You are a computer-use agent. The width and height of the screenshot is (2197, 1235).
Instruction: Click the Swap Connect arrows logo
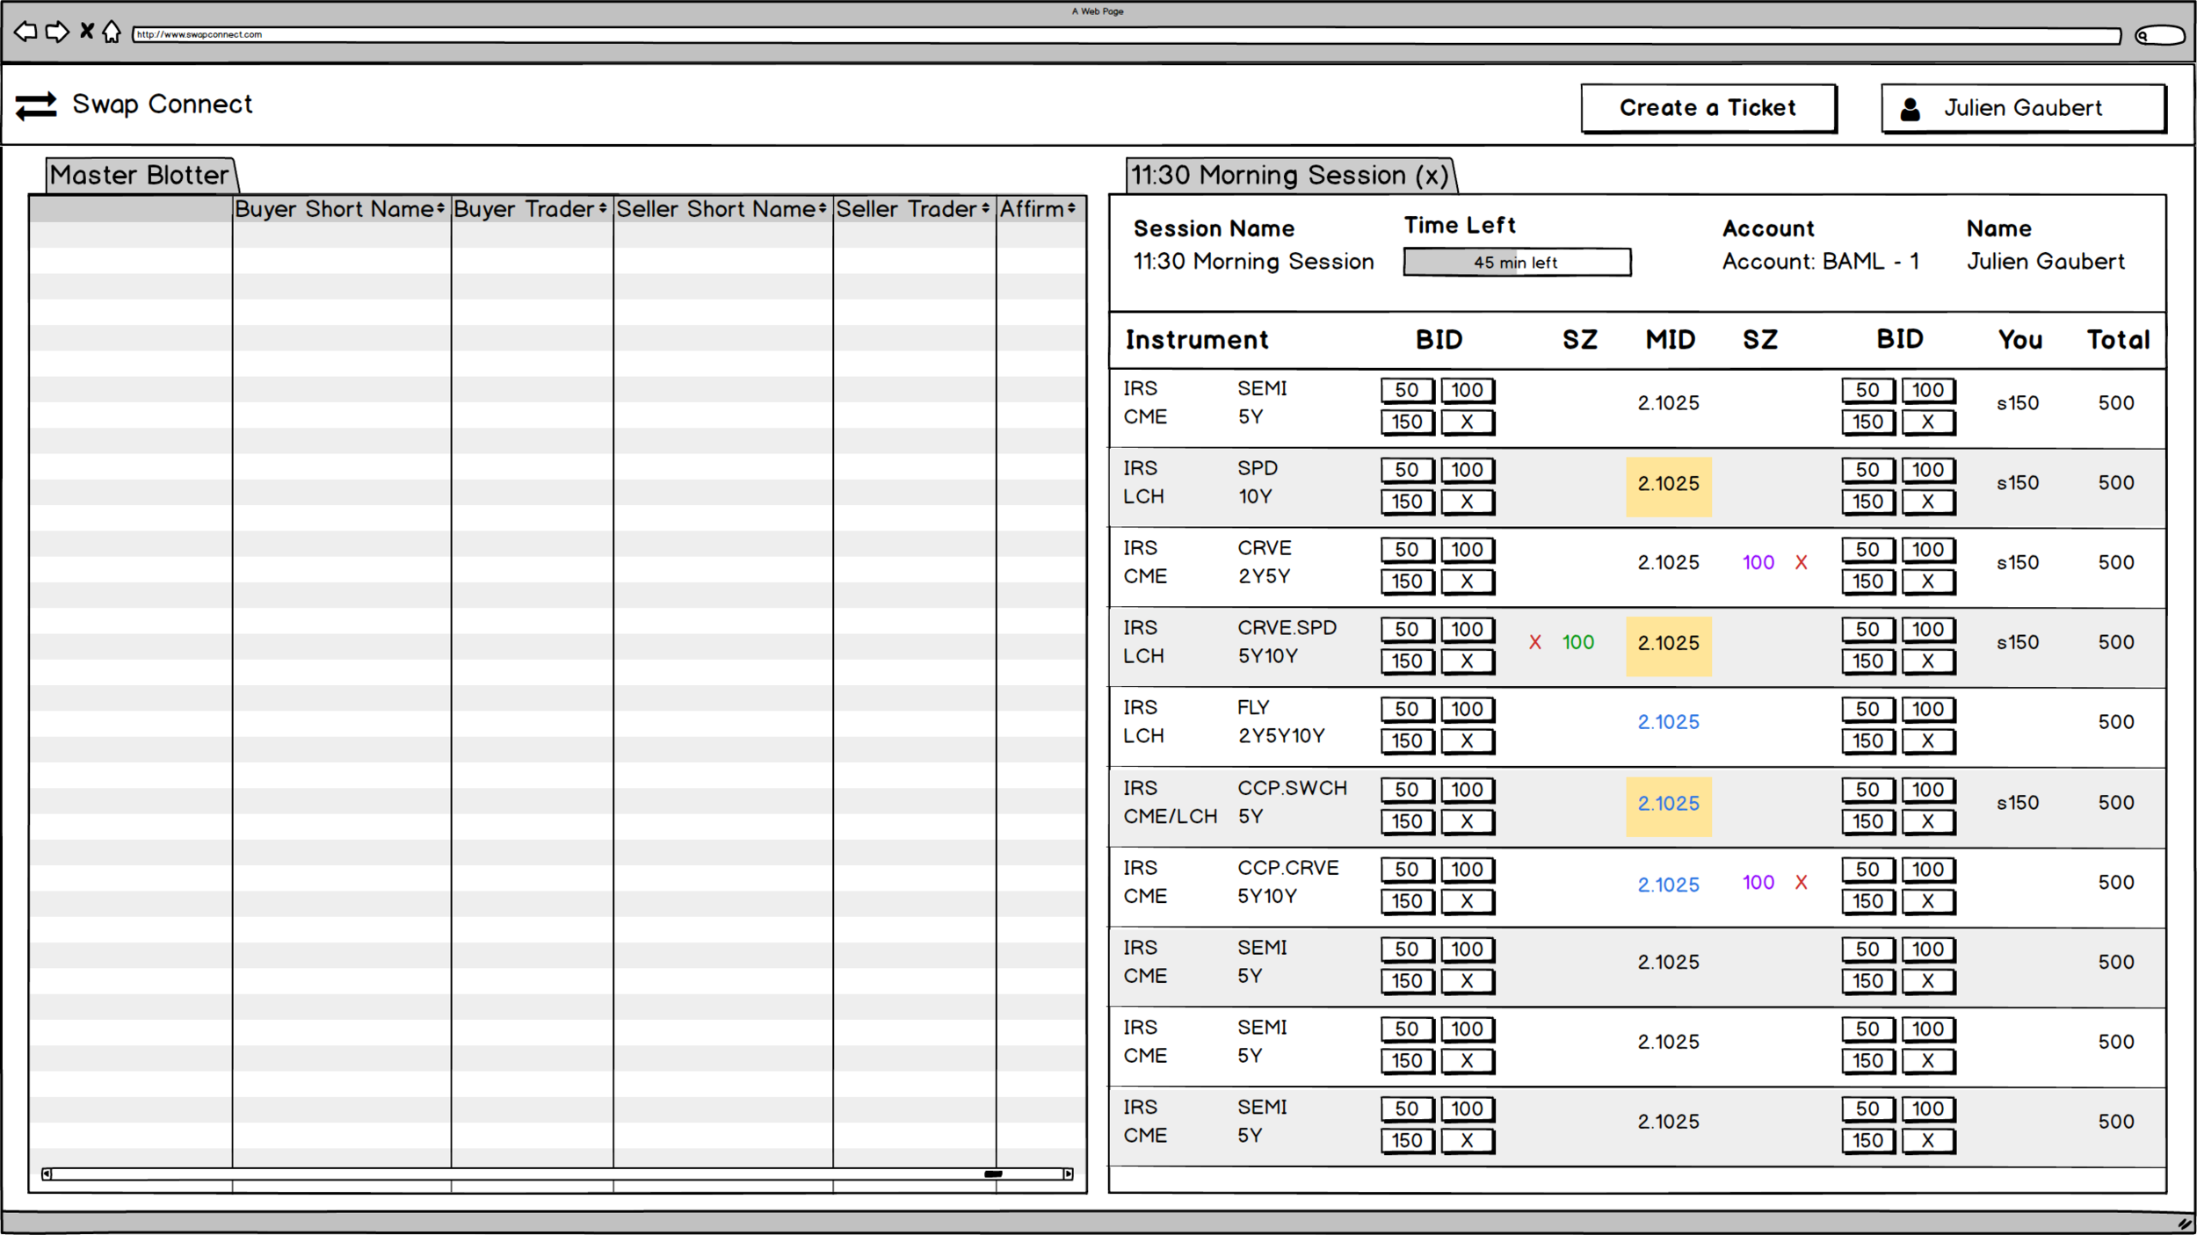pos(36,106)
